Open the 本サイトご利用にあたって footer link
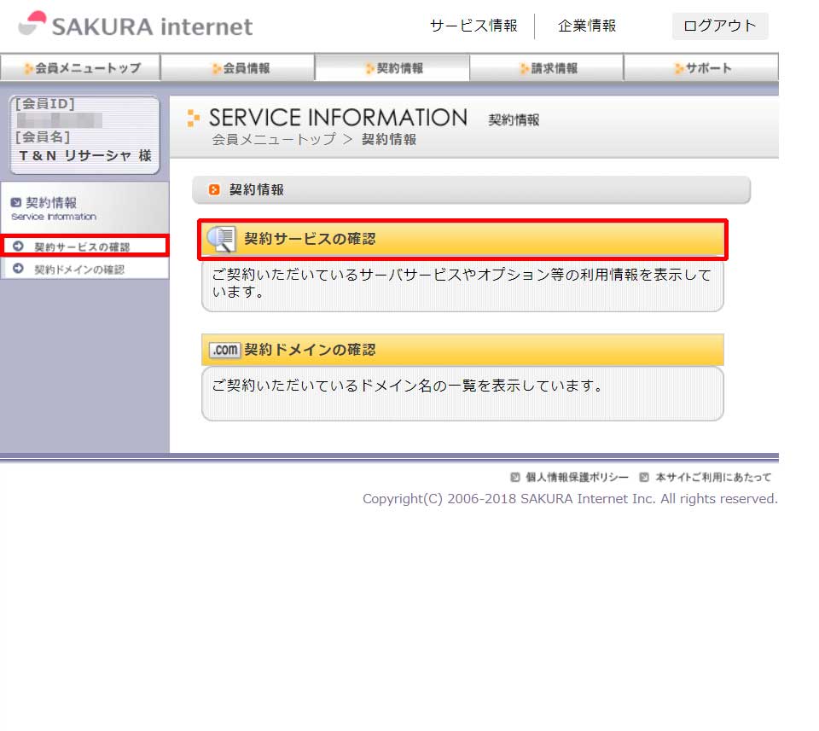 pos(713,477)
